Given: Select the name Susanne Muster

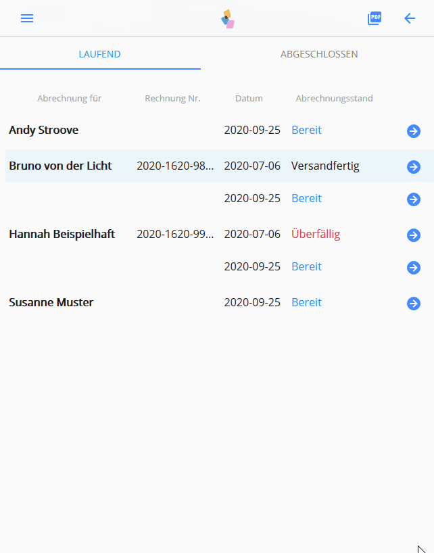Looking at the screenshot, I should 51,302.
